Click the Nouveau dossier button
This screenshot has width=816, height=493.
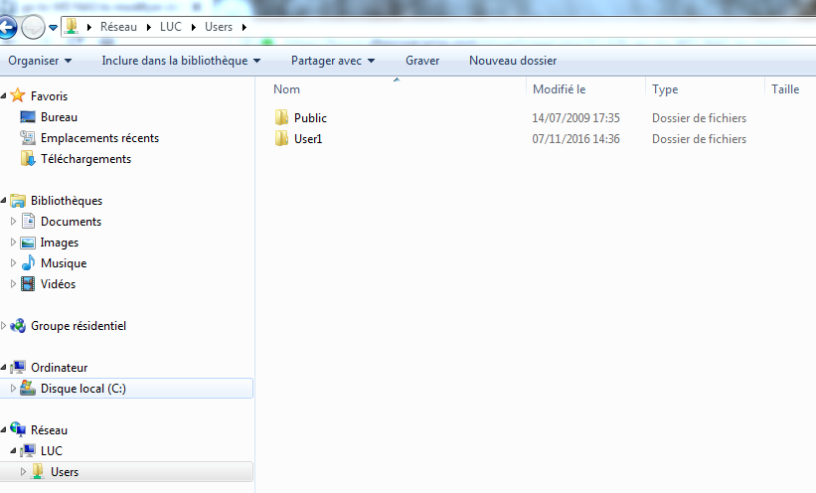point(512,61)
